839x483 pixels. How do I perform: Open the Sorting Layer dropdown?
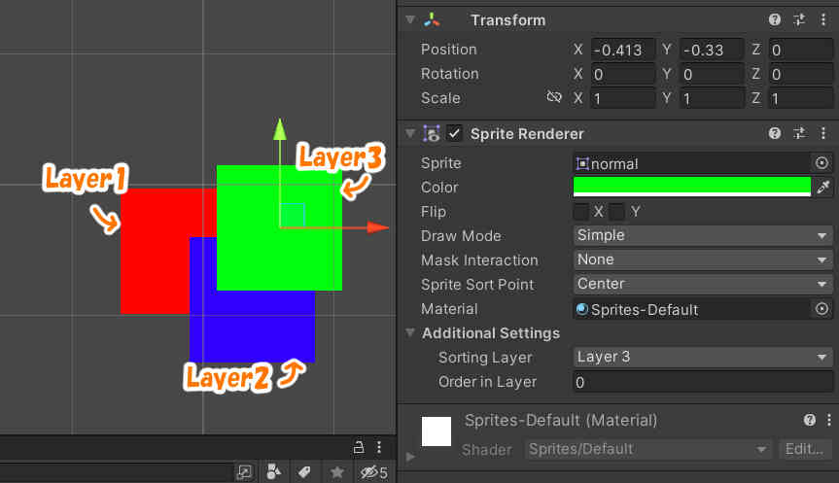coord(703,357)
